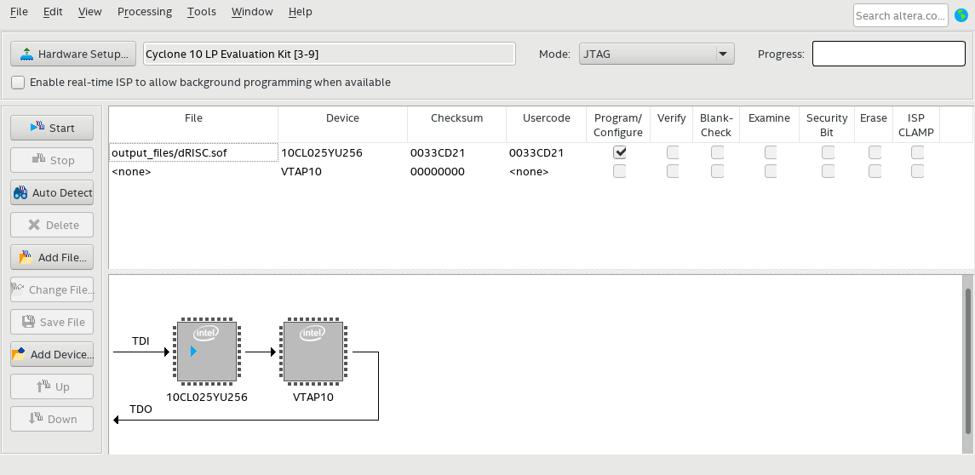Open Hardware Setup dialog
The height and width of the screenshot is (475, 975).
[x=72, y=54]
